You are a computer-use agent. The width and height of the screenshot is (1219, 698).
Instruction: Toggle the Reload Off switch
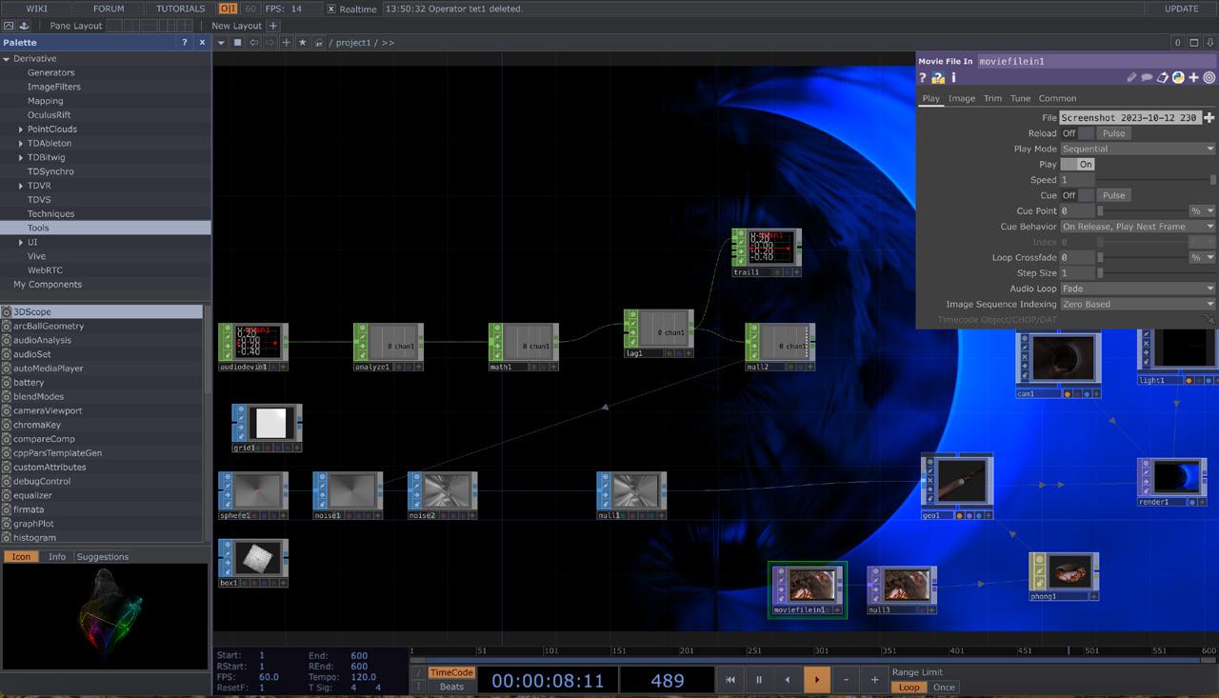[x=1077, y=133]
